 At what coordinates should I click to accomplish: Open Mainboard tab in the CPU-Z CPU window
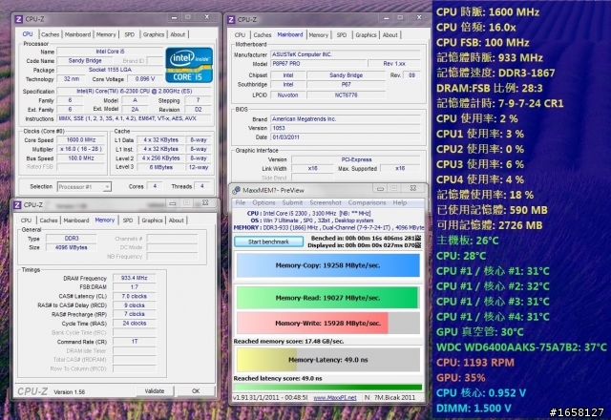(77, 34)
